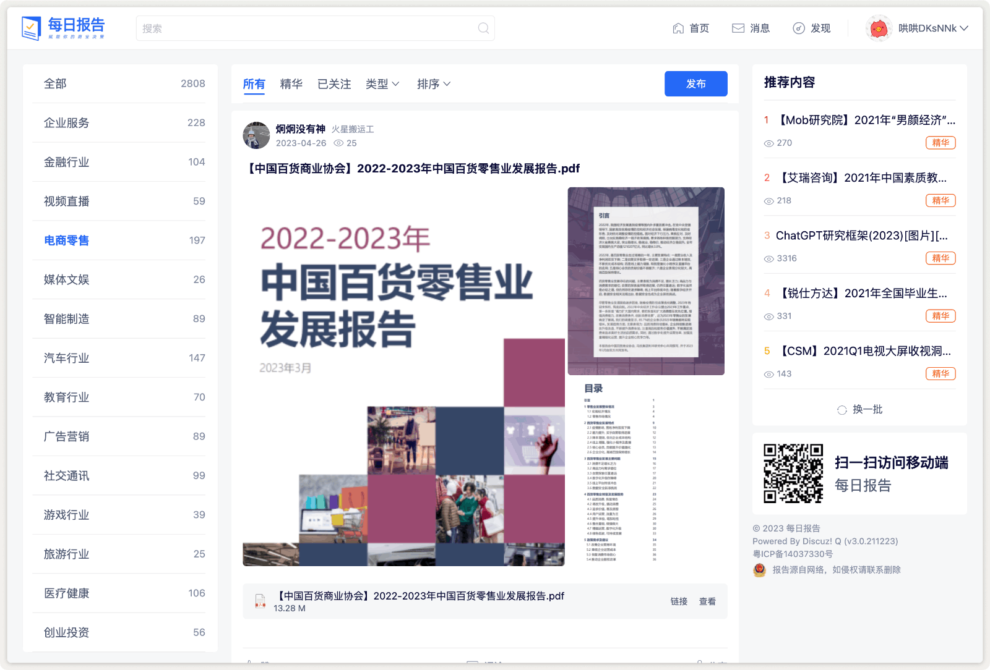Click the eye view-count icon on the post
Image resolution: width=990 pixels, height=670 pixels.
point(340,143)
